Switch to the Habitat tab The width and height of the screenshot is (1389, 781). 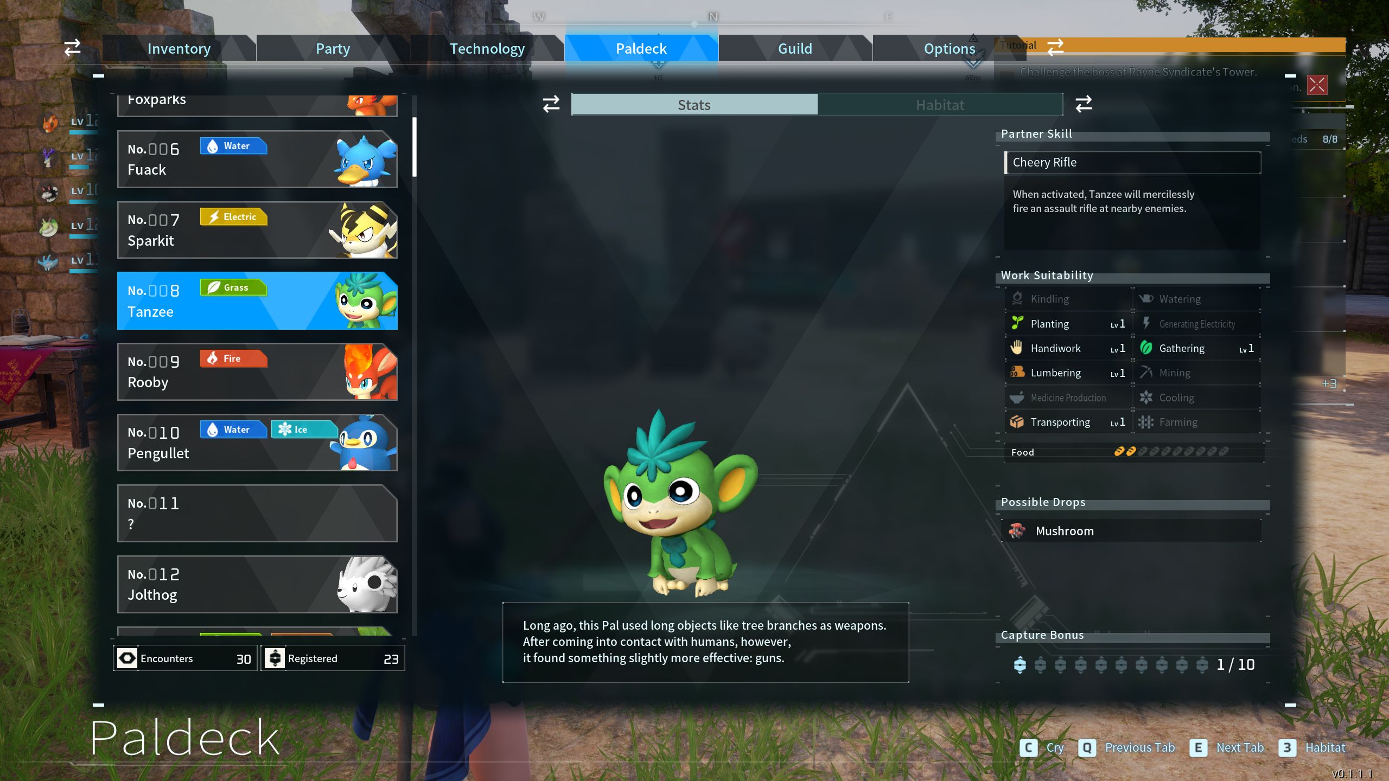click(939, 105)
